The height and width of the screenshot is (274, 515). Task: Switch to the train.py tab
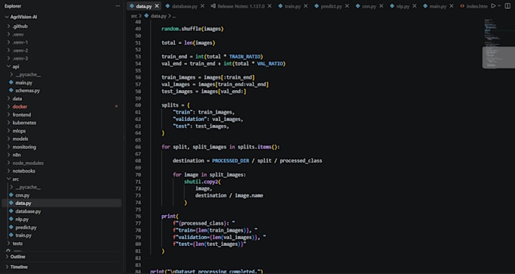[292, 6]
